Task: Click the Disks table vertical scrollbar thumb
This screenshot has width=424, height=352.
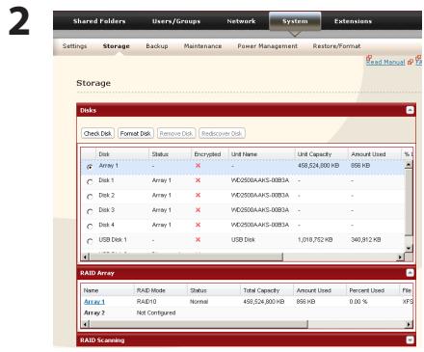Action: click(x=409, y=203)
